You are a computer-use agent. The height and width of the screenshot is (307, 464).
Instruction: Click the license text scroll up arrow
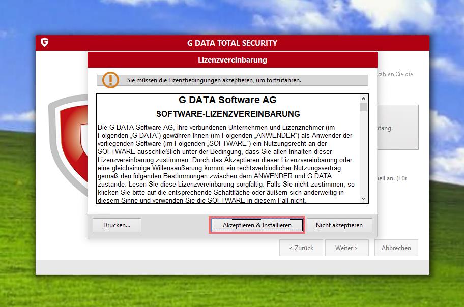tap(363, 99)
